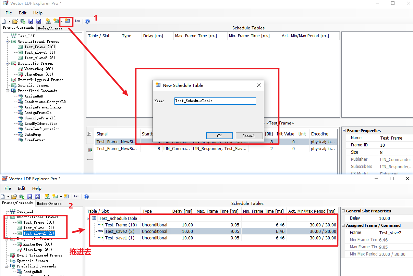Open the folder icon in upper window toolbar

tap(15, 21)
